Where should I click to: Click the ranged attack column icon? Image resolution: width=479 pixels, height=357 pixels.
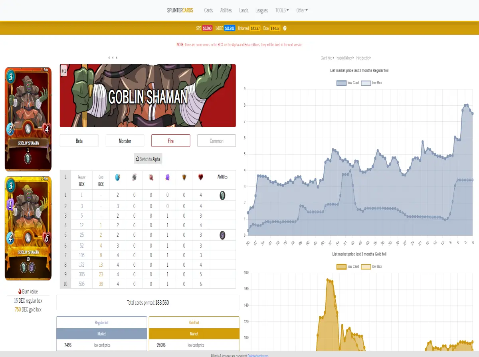[151, 177]
